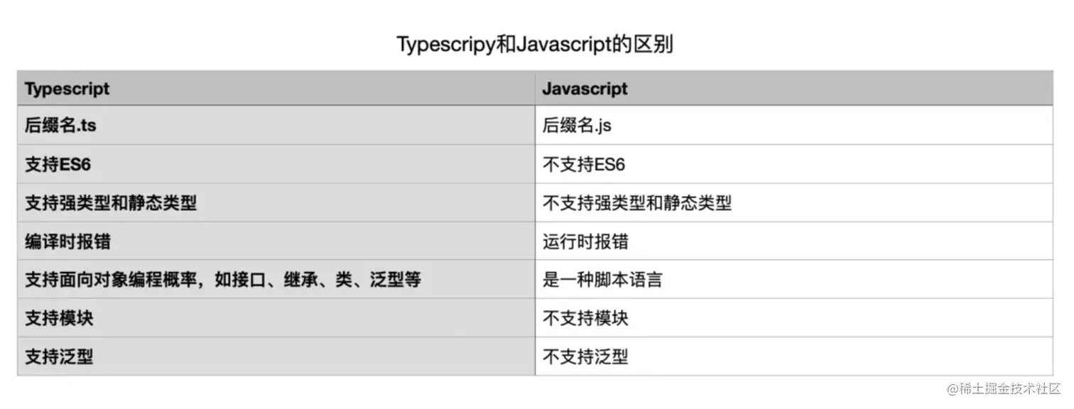Click the 支持强类型和静态类型 cell

276,202
